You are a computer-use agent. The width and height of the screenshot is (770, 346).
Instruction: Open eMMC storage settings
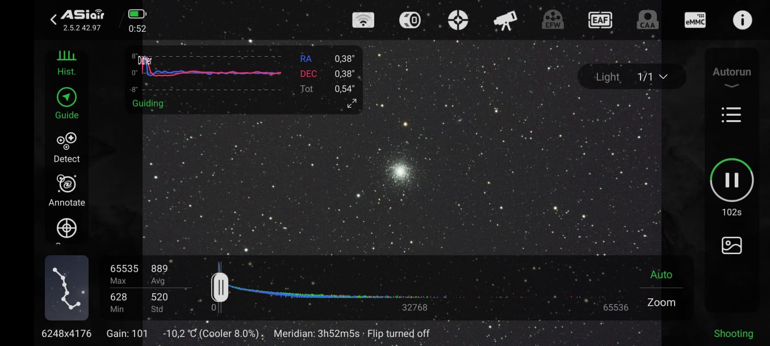click(695, 20)
